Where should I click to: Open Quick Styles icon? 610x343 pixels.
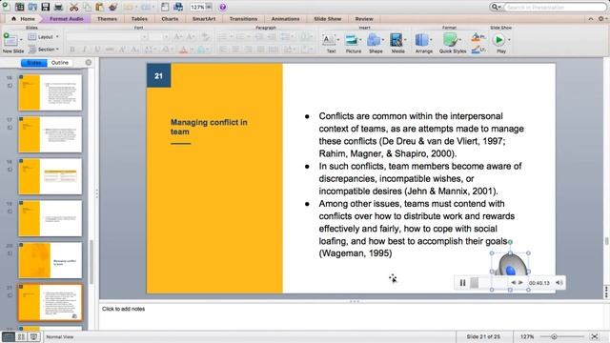pos(450,40)
